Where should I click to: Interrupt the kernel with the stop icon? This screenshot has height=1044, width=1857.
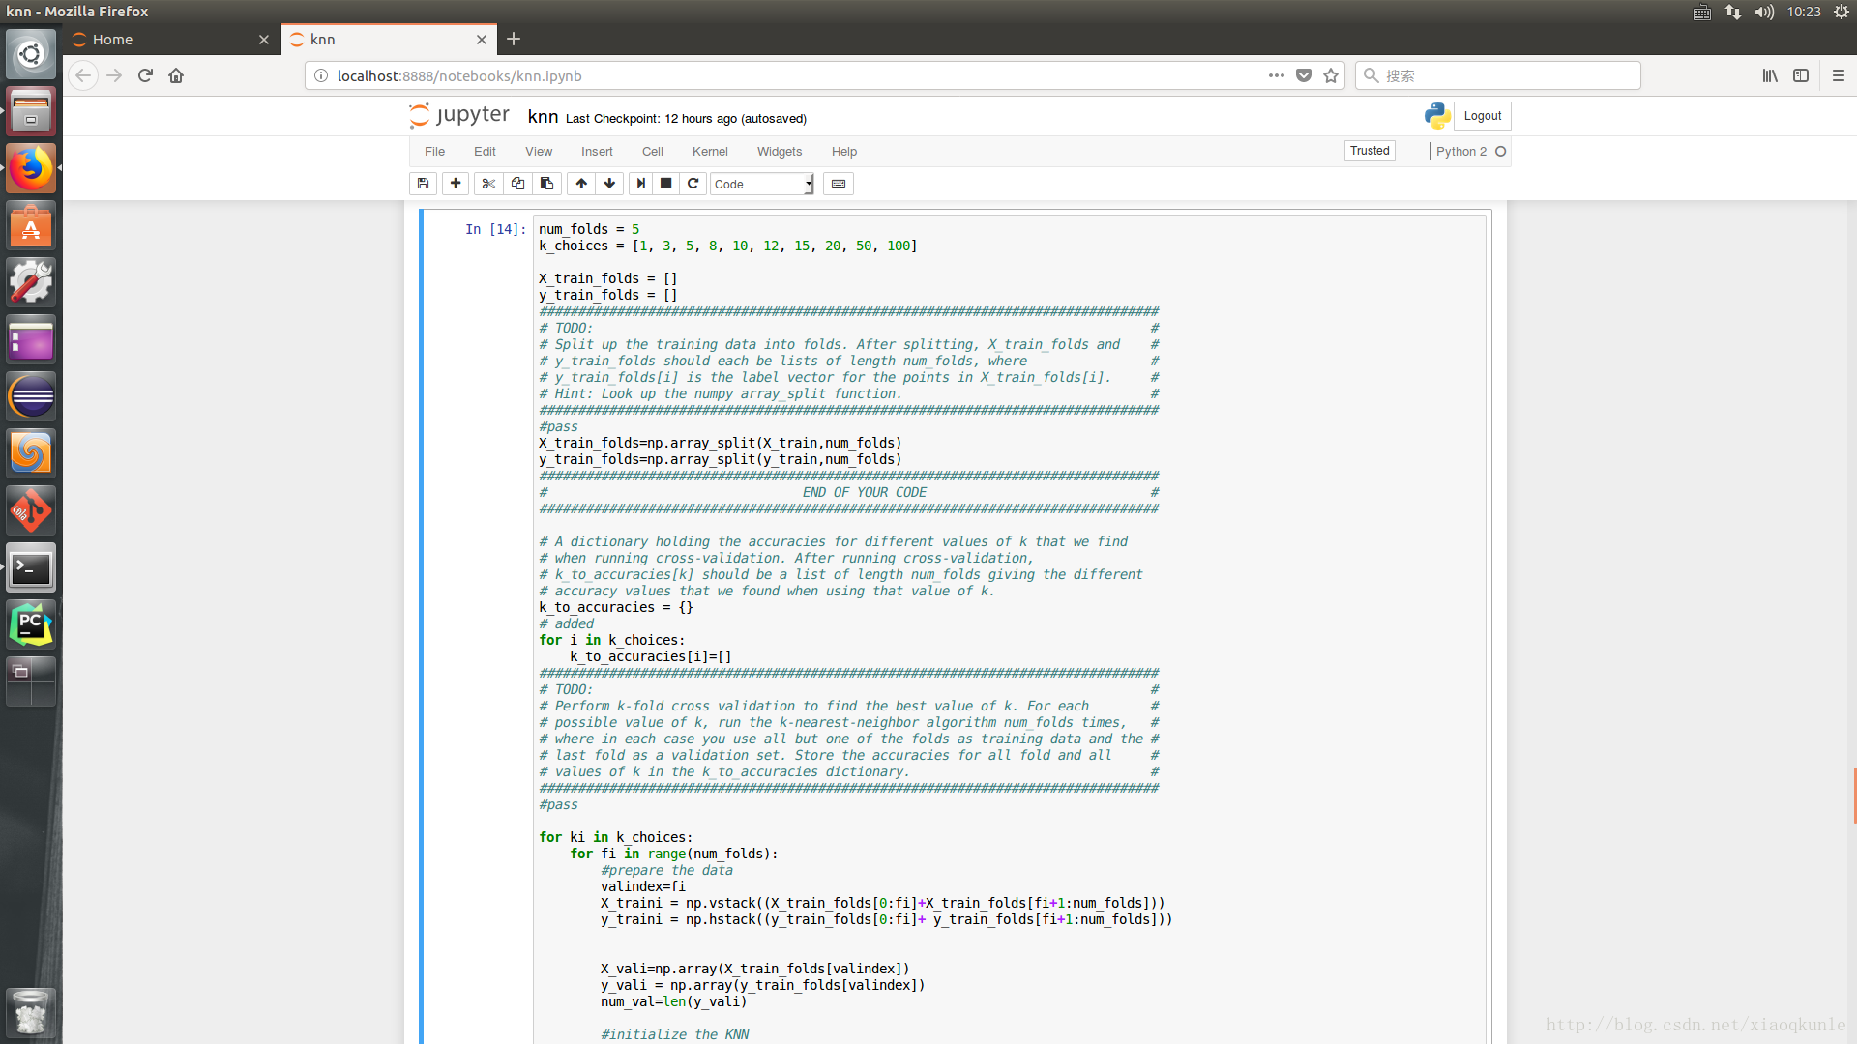coord(666,184)
